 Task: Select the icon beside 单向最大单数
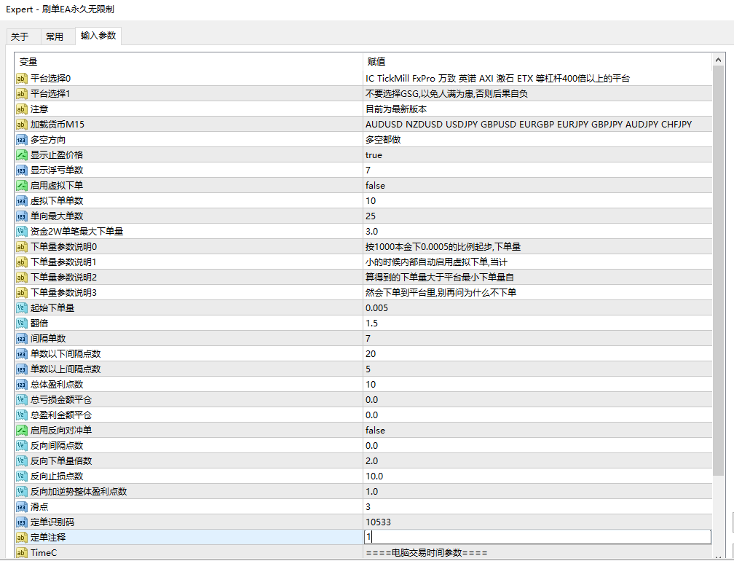click(x=22, y=216)
